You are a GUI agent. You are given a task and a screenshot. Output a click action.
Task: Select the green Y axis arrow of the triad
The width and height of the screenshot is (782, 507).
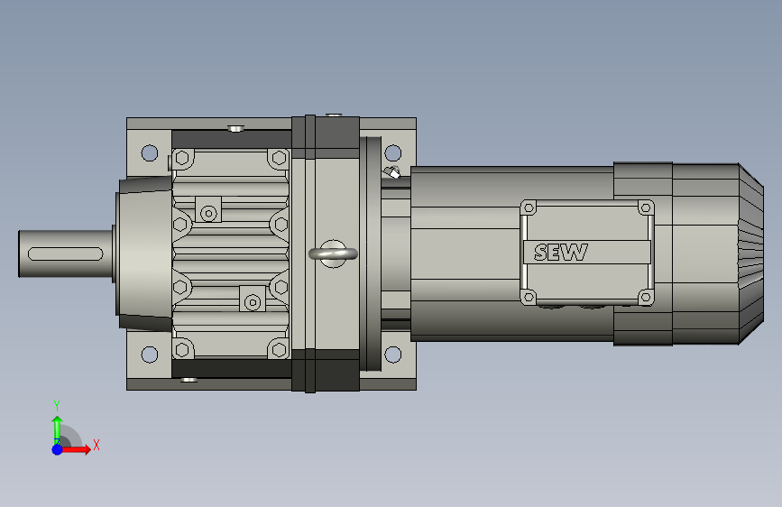(x=57, y=429)
